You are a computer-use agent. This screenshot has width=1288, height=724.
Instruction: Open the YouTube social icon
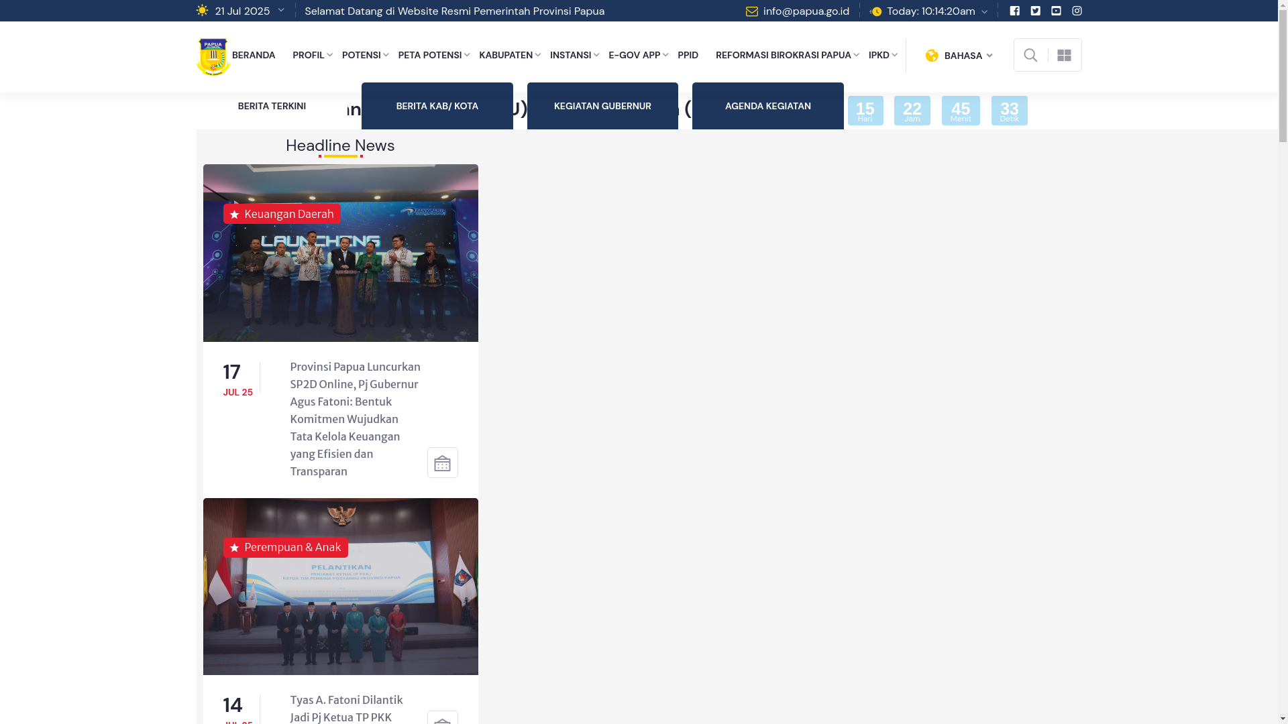[1056, 11]
